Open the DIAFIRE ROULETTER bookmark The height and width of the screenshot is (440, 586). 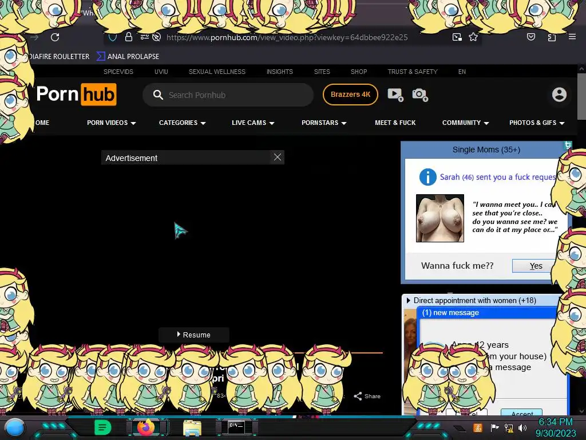tap(58, 57)
